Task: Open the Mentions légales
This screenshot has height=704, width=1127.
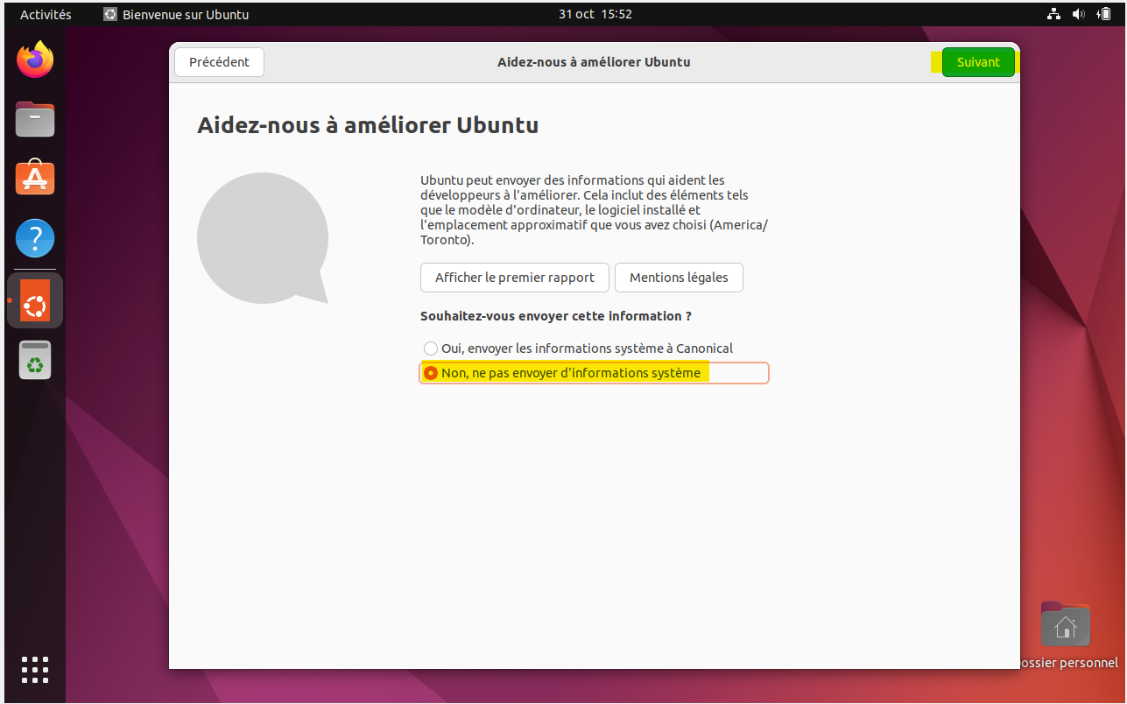Action: [x=679, y=278]
